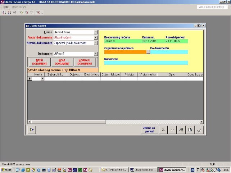
Task: Click the Zbirno za period button
Action: 148,130
